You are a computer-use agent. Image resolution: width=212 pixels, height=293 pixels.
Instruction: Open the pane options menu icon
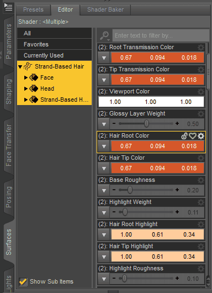tap(8, 7)
